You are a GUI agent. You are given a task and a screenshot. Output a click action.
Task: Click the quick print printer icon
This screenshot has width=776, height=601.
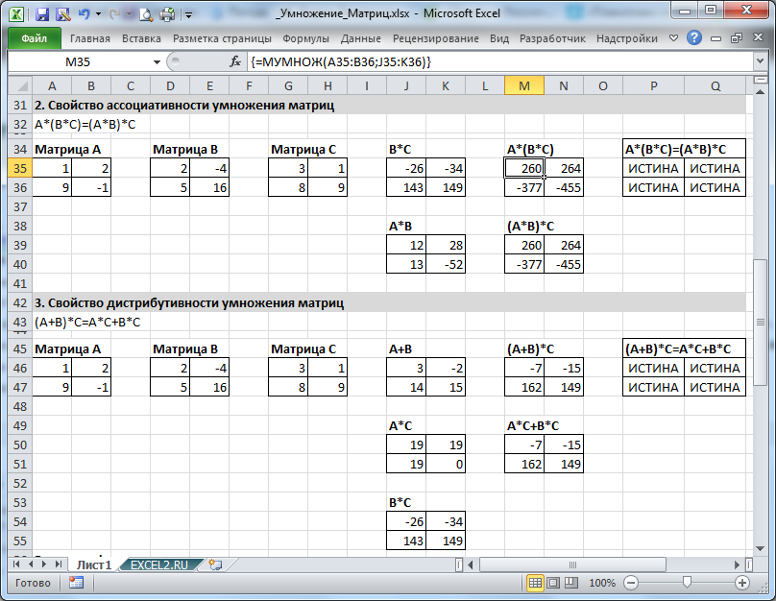point(167,13)
